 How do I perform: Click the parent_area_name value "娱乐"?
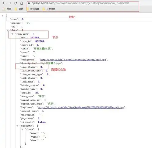pyautogui.click(x=51, y=104)
